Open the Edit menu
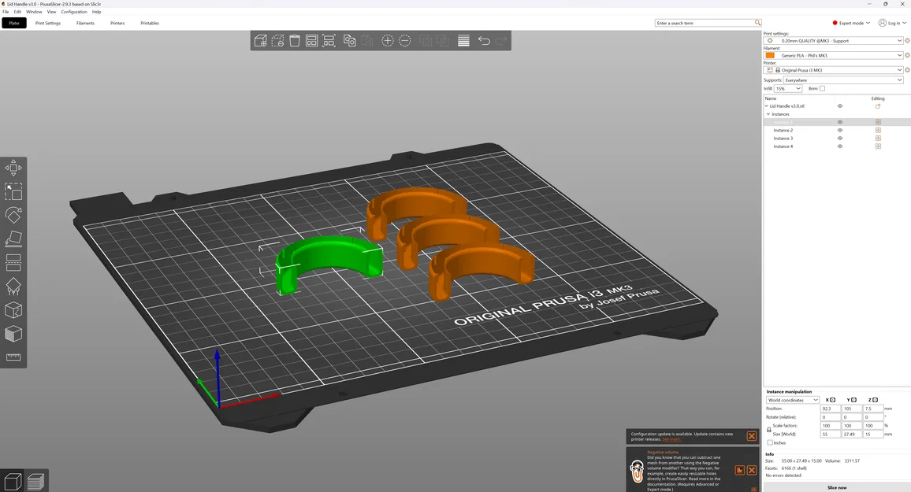The height and width of the screenshot is (492, 911). point(17,12)
